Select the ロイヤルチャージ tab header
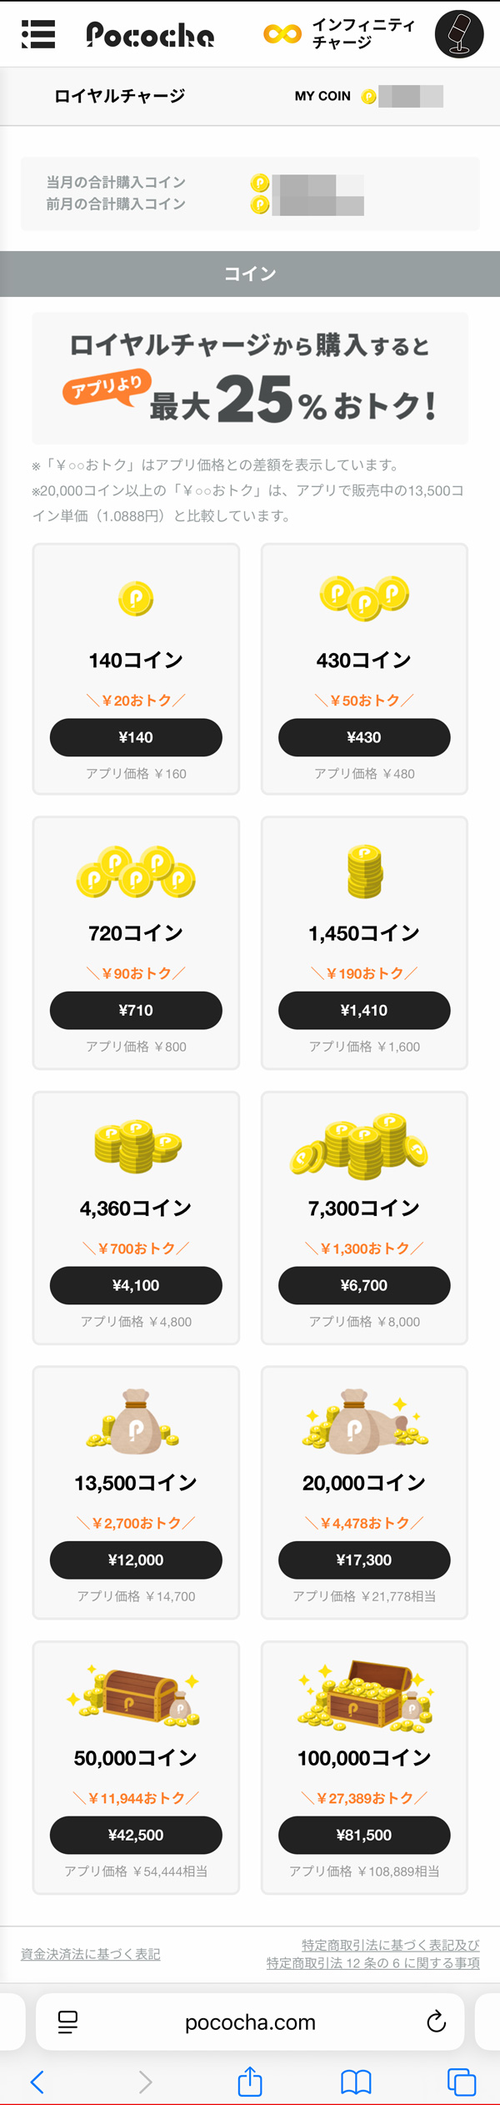The width and height of the screenshot is (500, 2105). [x=120, y=96]
